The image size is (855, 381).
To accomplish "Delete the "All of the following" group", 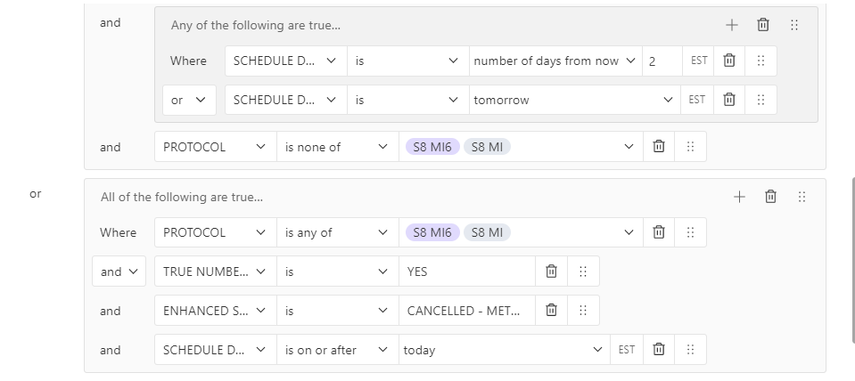I will pos(770,197).
